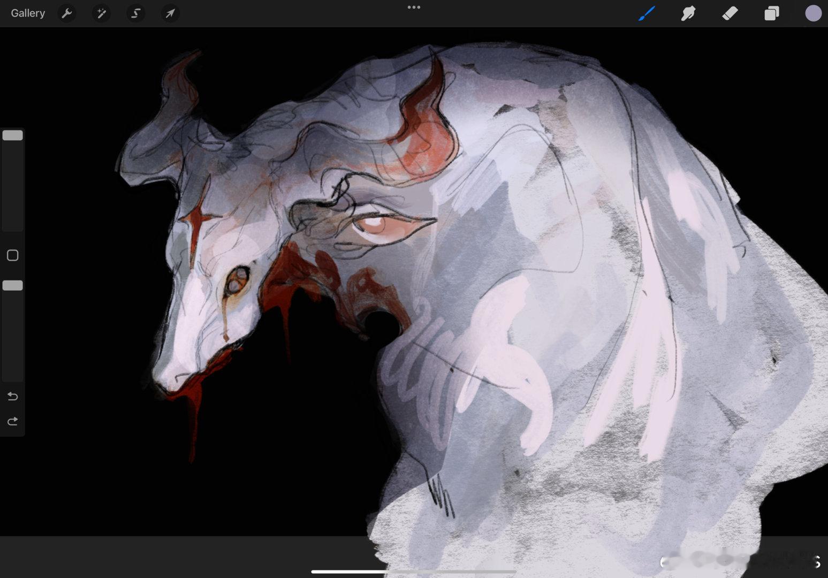The height and width of the screenshot is (578, 828).
Task: Tap the iPad home indicator bar
Action: [414, 572]
